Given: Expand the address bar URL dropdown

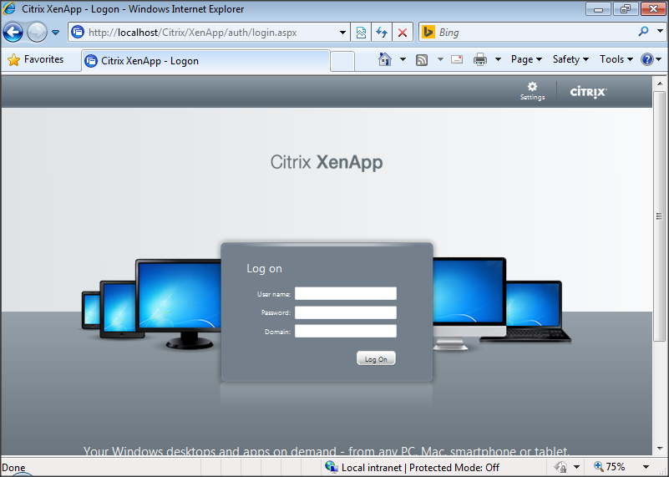Looking at the screenshot, I should pos(343,33).
